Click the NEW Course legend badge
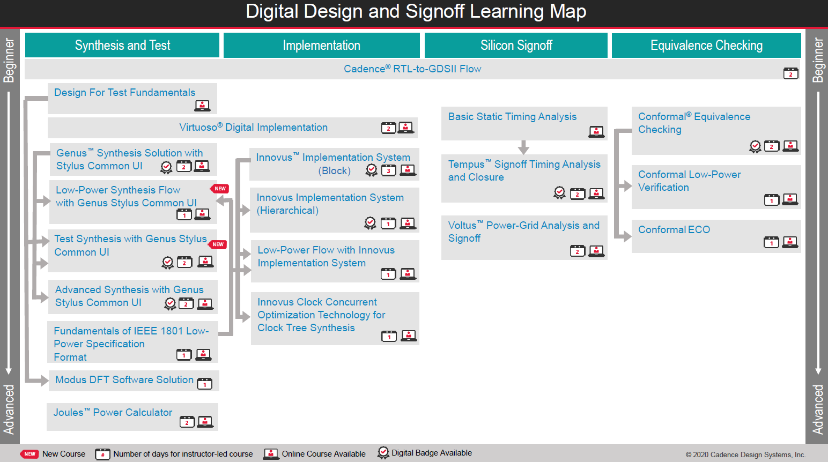Image resolution: width=828 pixels, height=462 pixels. (x=29, y=454)
